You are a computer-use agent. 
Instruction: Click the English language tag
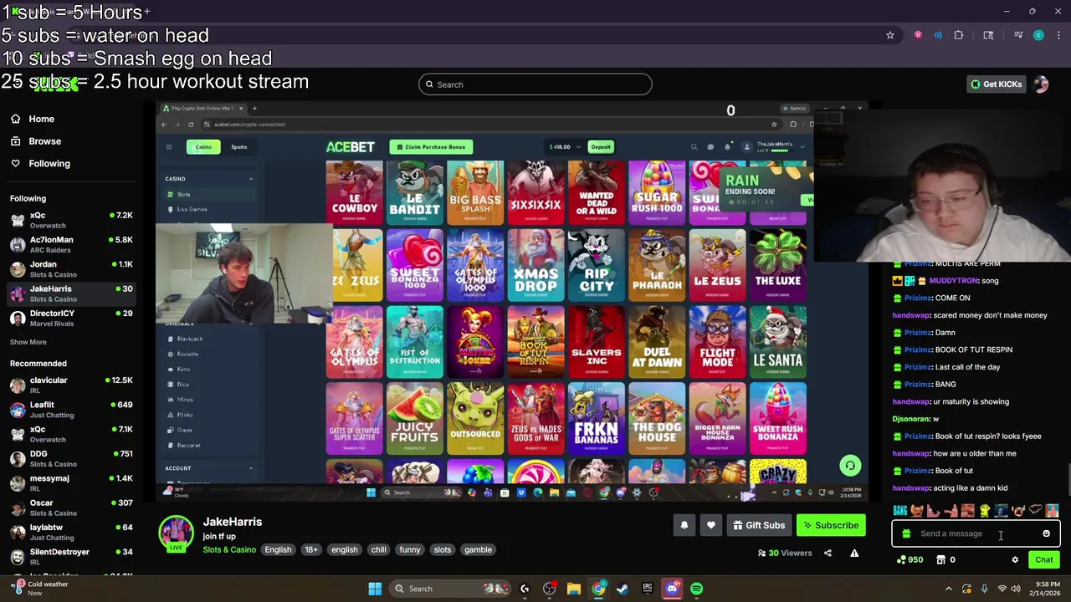pyautogui.click(x=278, y=549)
